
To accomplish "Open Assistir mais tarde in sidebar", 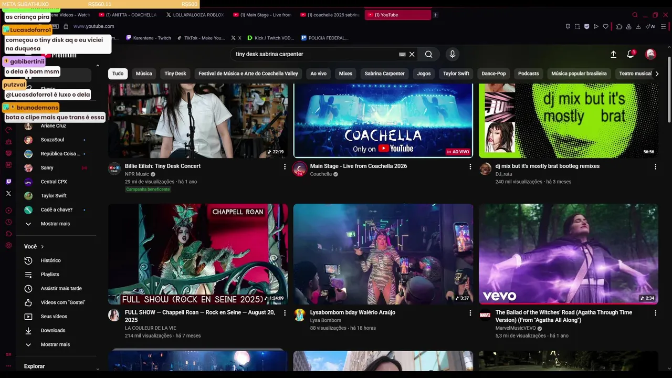I will point(61,288).
